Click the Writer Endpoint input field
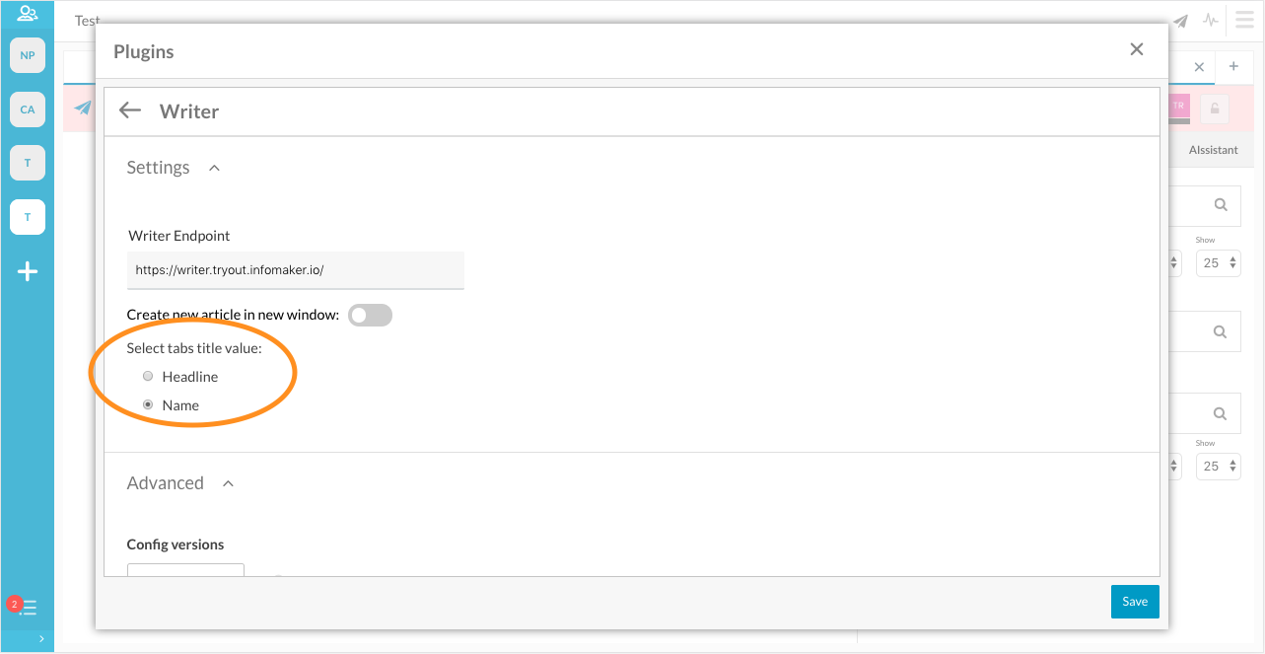Screen dimensions: 1265x654 (296, 270)
